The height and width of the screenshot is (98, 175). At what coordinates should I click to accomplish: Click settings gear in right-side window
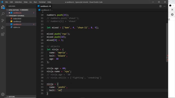[172, 14]
